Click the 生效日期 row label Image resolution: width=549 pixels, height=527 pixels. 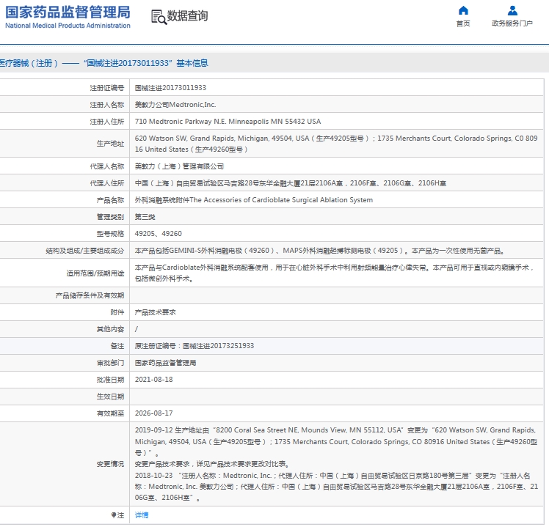[x=110, y=397]
